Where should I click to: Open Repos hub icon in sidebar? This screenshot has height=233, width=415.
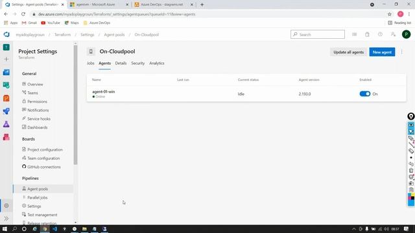pyautogui.click(x=6, y=98)
